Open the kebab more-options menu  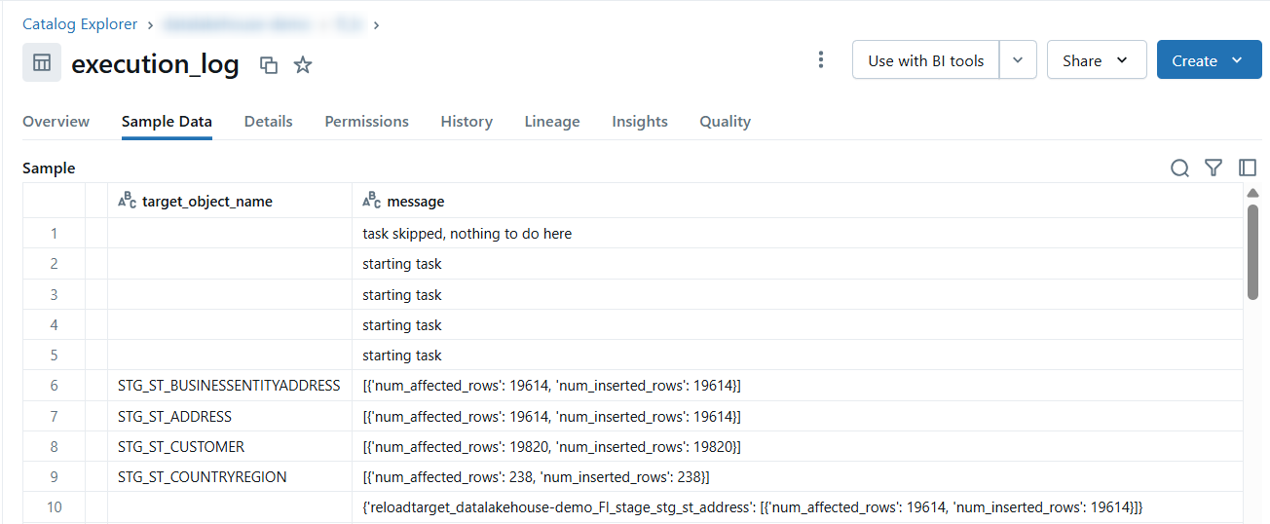tap(821, 60)
